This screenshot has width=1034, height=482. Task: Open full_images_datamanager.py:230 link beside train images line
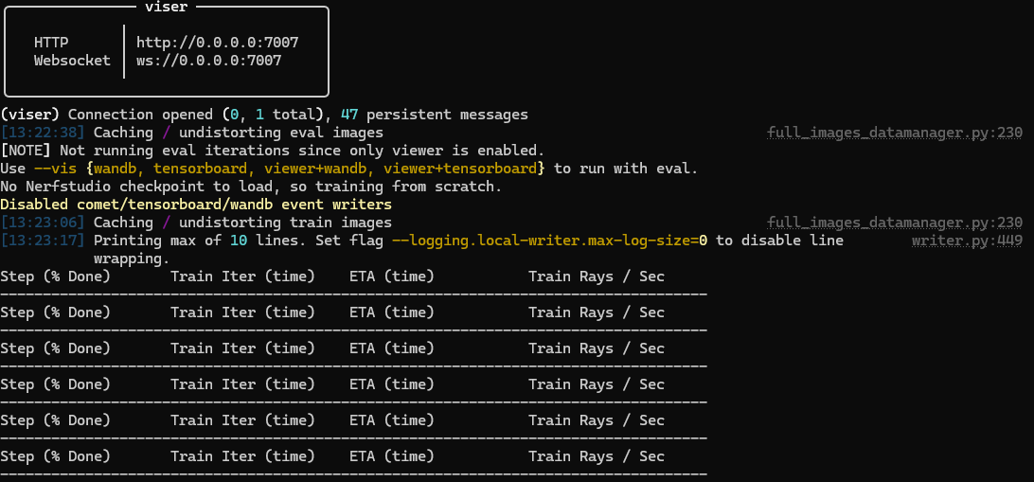[x=895, y=223]
